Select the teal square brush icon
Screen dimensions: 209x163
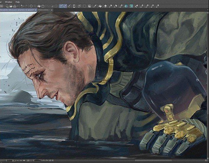(x=131, y=6)
